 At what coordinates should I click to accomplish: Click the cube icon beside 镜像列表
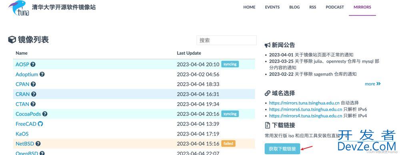coord(12,40)
